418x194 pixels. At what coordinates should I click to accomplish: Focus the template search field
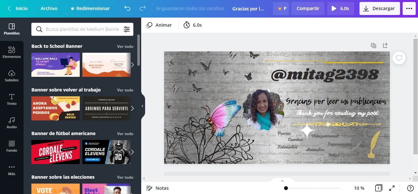coord(82,29)
